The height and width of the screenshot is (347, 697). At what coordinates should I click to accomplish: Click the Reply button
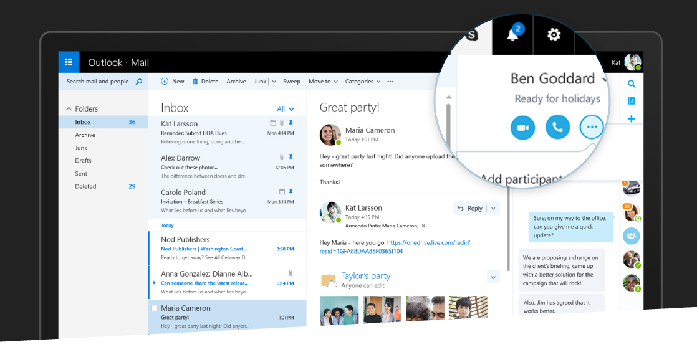pos(470,209)
